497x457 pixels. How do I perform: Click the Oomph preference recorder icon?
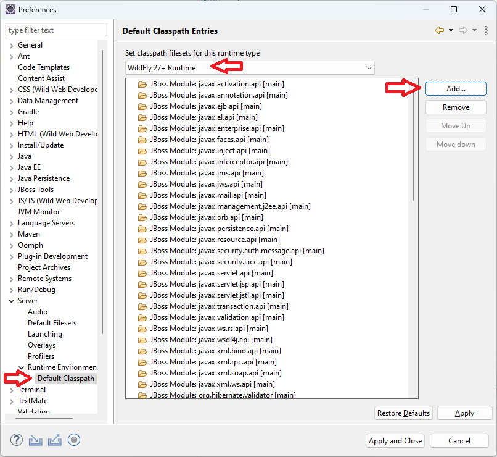(74, 440)
